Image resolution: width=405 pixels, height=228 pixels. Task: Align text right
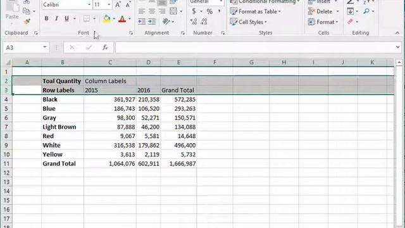point(162,11)
